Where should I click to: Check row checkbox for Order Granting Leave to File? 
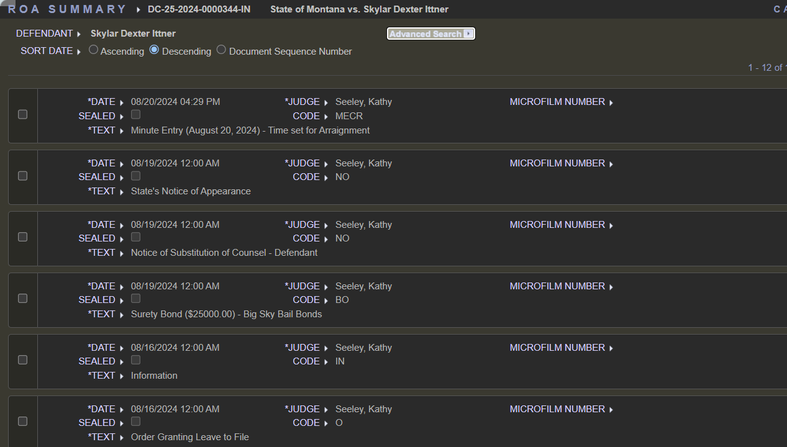[x=23, y=421]
